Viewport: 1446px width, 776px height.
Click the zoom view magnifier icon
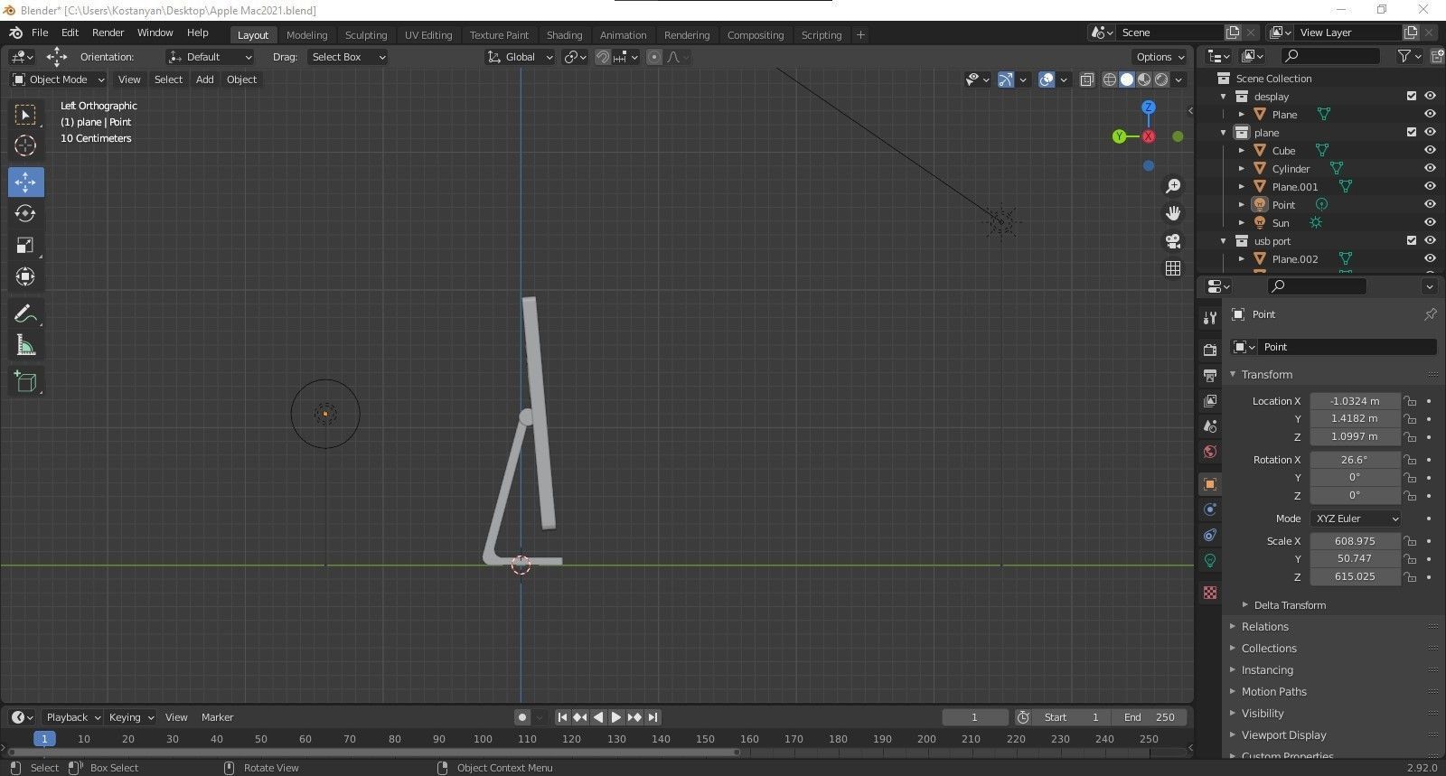[1173, 186]
